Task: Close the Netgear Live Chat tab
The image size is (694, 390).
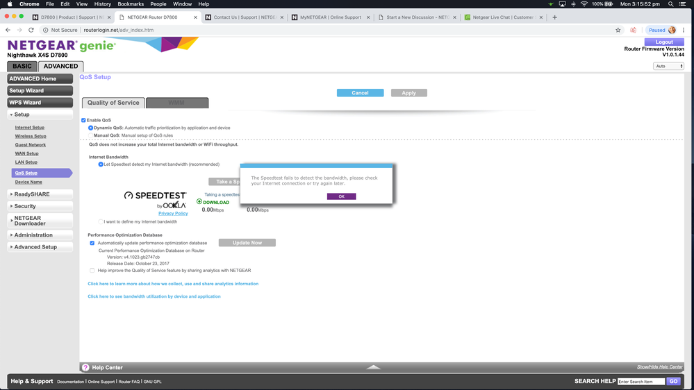Action: pos(541,17)
